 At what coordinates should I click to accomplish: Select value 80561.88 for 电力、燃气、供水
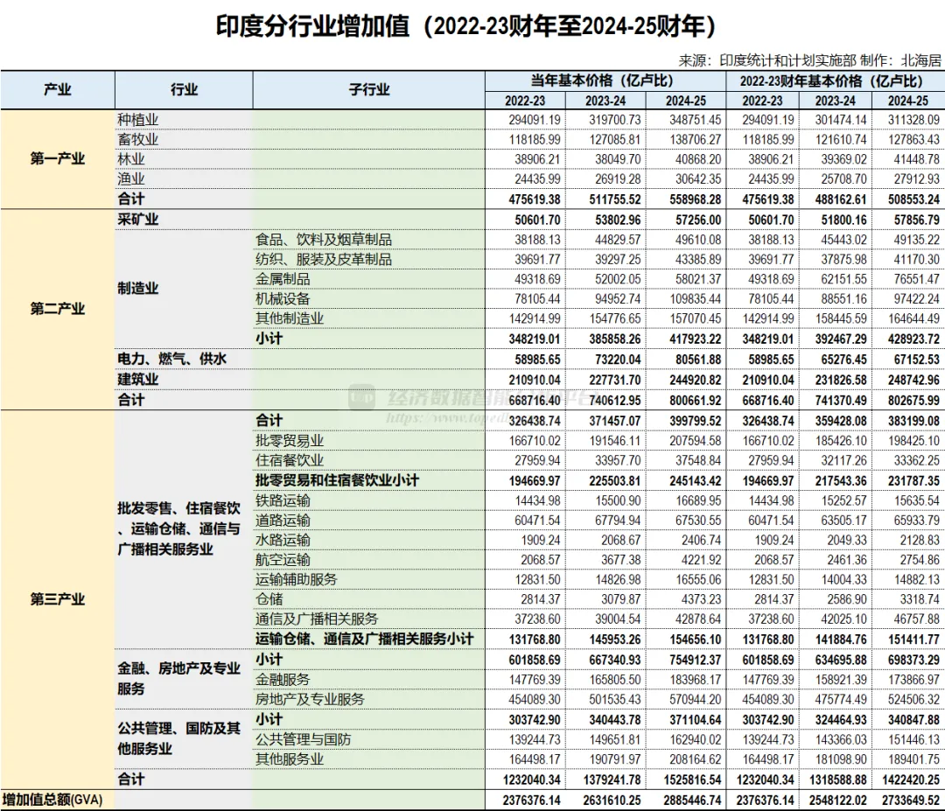point(698,360)
